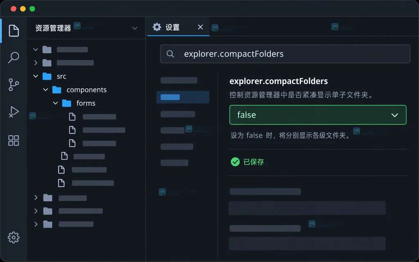Screen dimensions: 419x262
Task: Click the 资源管理器 panel title
Action: coord(53,28)
